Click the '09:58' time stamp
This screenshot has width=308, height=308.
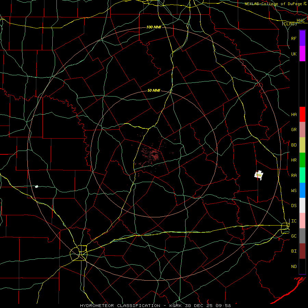pos(223,306)
